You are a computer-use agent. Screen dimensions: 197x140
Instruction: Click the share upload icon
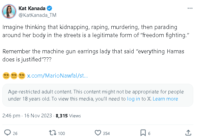point(188,133)
